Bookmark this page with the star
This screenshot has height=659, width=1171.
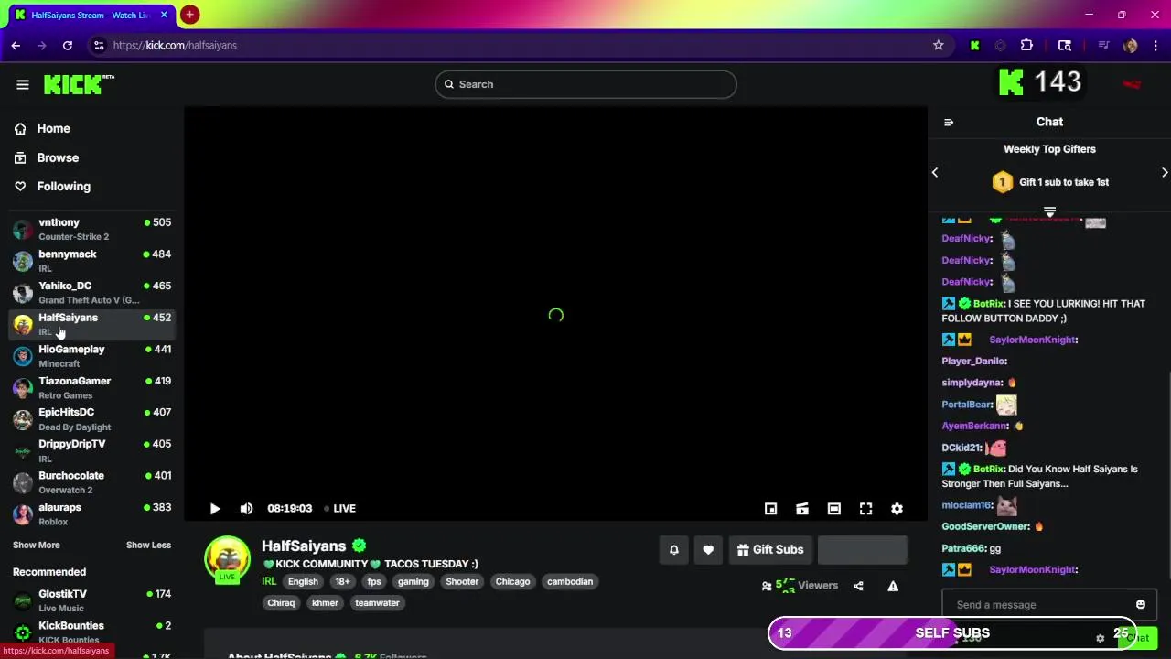[x=939, y=45]
